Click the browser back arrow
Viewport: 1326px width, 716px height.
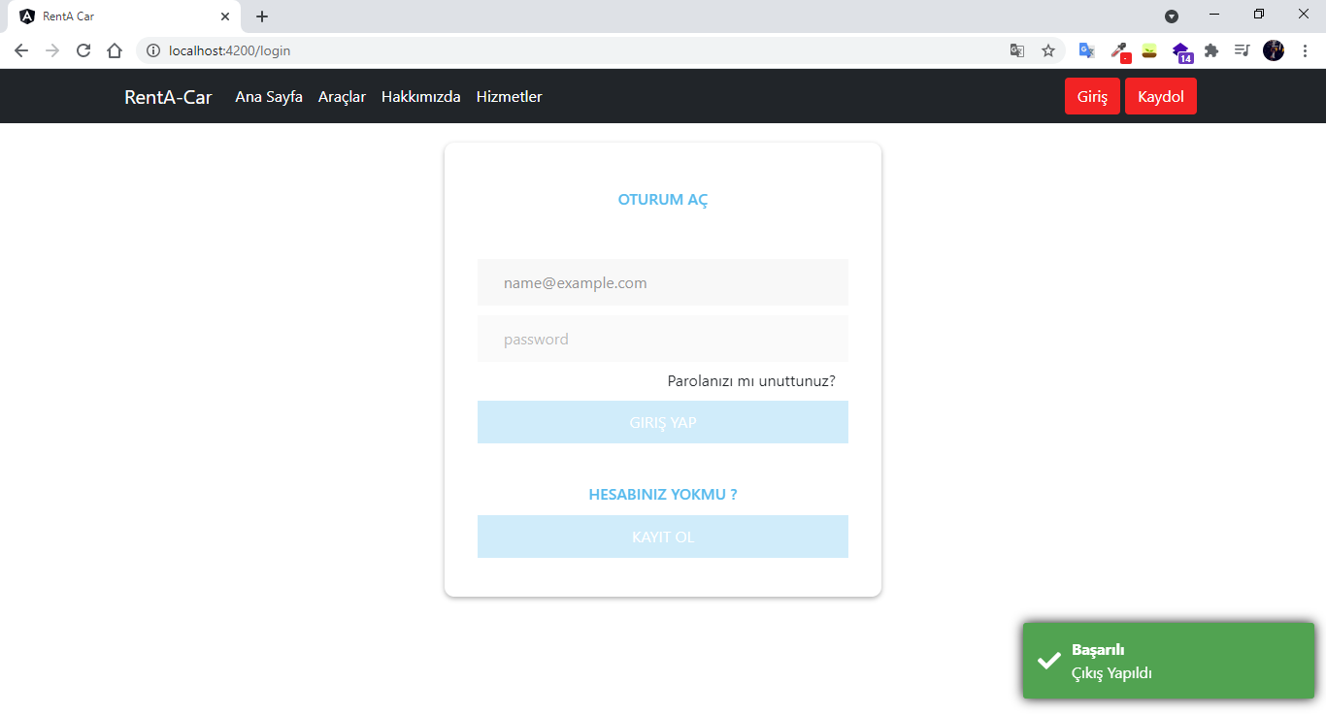coord(21,50)
